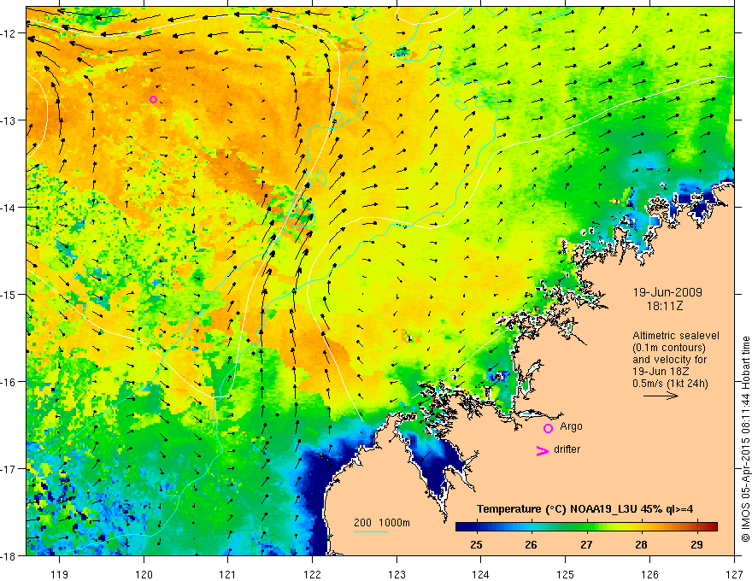Click the latitude axis label -12

point(9,33)
